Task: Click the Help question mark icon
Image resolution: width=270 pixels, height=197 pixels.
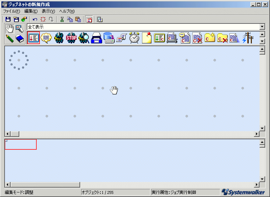Action: point(100,19)
